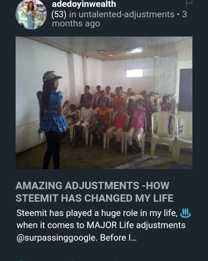
Task: Flag this post using the flag icon
Action: click(189, 3)
